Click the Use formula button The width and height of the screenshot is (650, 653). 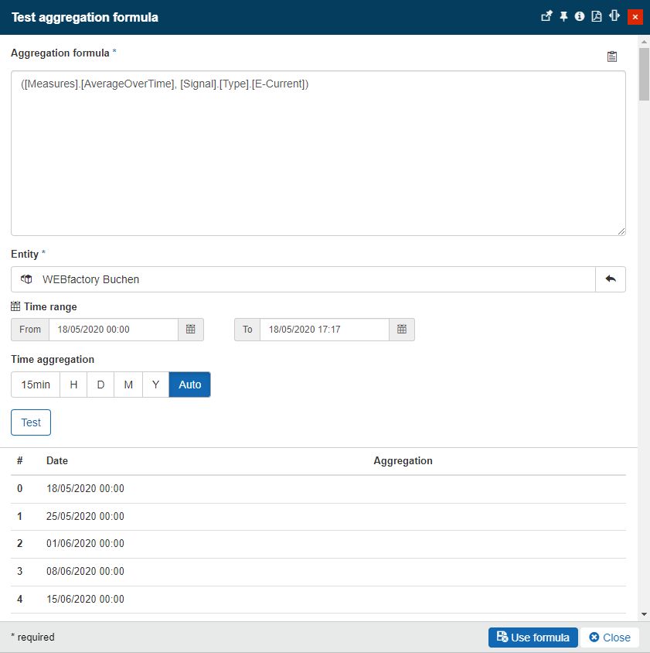pyautogui.click(x=533, y=638)
